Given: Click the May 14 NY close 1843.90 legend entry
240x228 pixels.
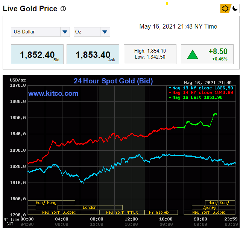Looking at the screenshot, I should click(x=201, y=92).
